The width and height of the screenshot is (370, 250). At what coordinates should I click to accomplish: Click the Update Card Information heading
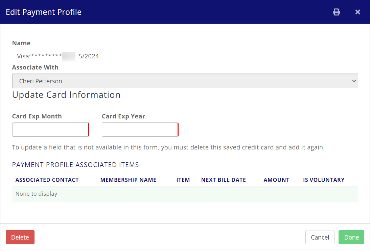[x=66, y=95]
